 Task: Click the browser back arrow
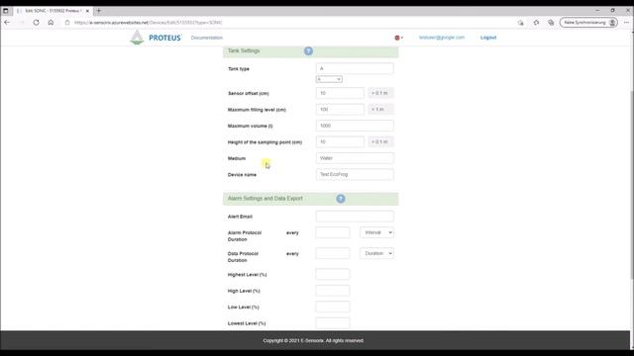7,23
